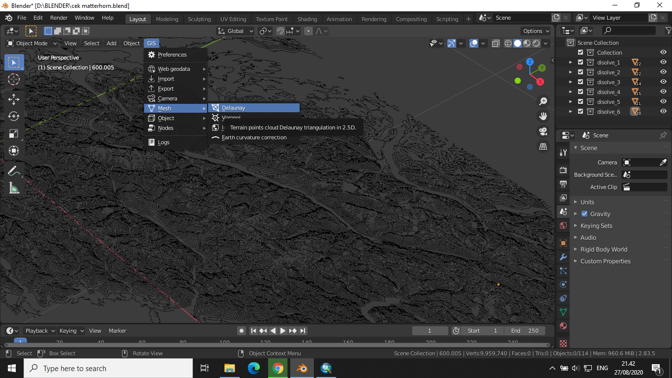Screen dimensions: 672x378
Task: Open the Render properties tab
Action: [x=563, y=170]
